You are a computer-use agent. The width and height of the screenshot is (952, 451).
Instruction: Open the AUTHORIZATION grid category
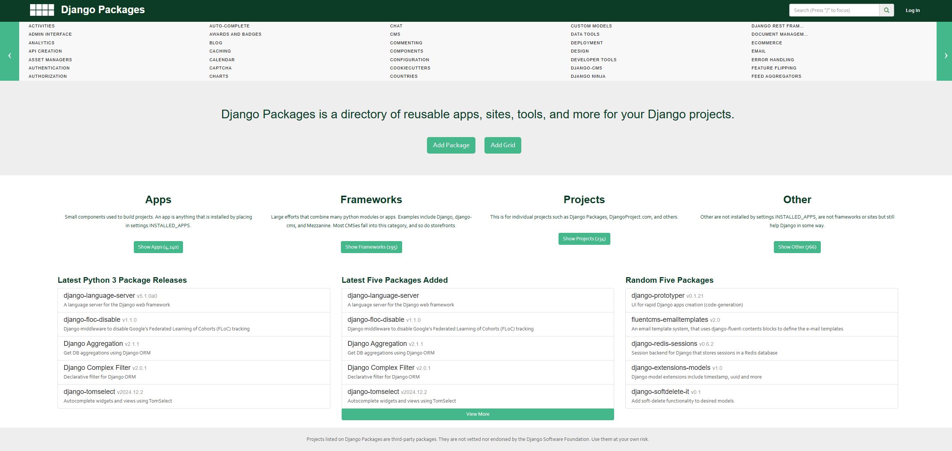point(48,76)
